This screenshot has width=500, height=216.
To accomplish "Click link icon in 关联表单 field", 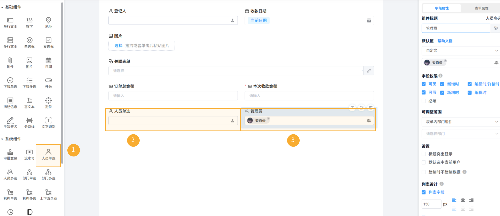I will point(369,71).
